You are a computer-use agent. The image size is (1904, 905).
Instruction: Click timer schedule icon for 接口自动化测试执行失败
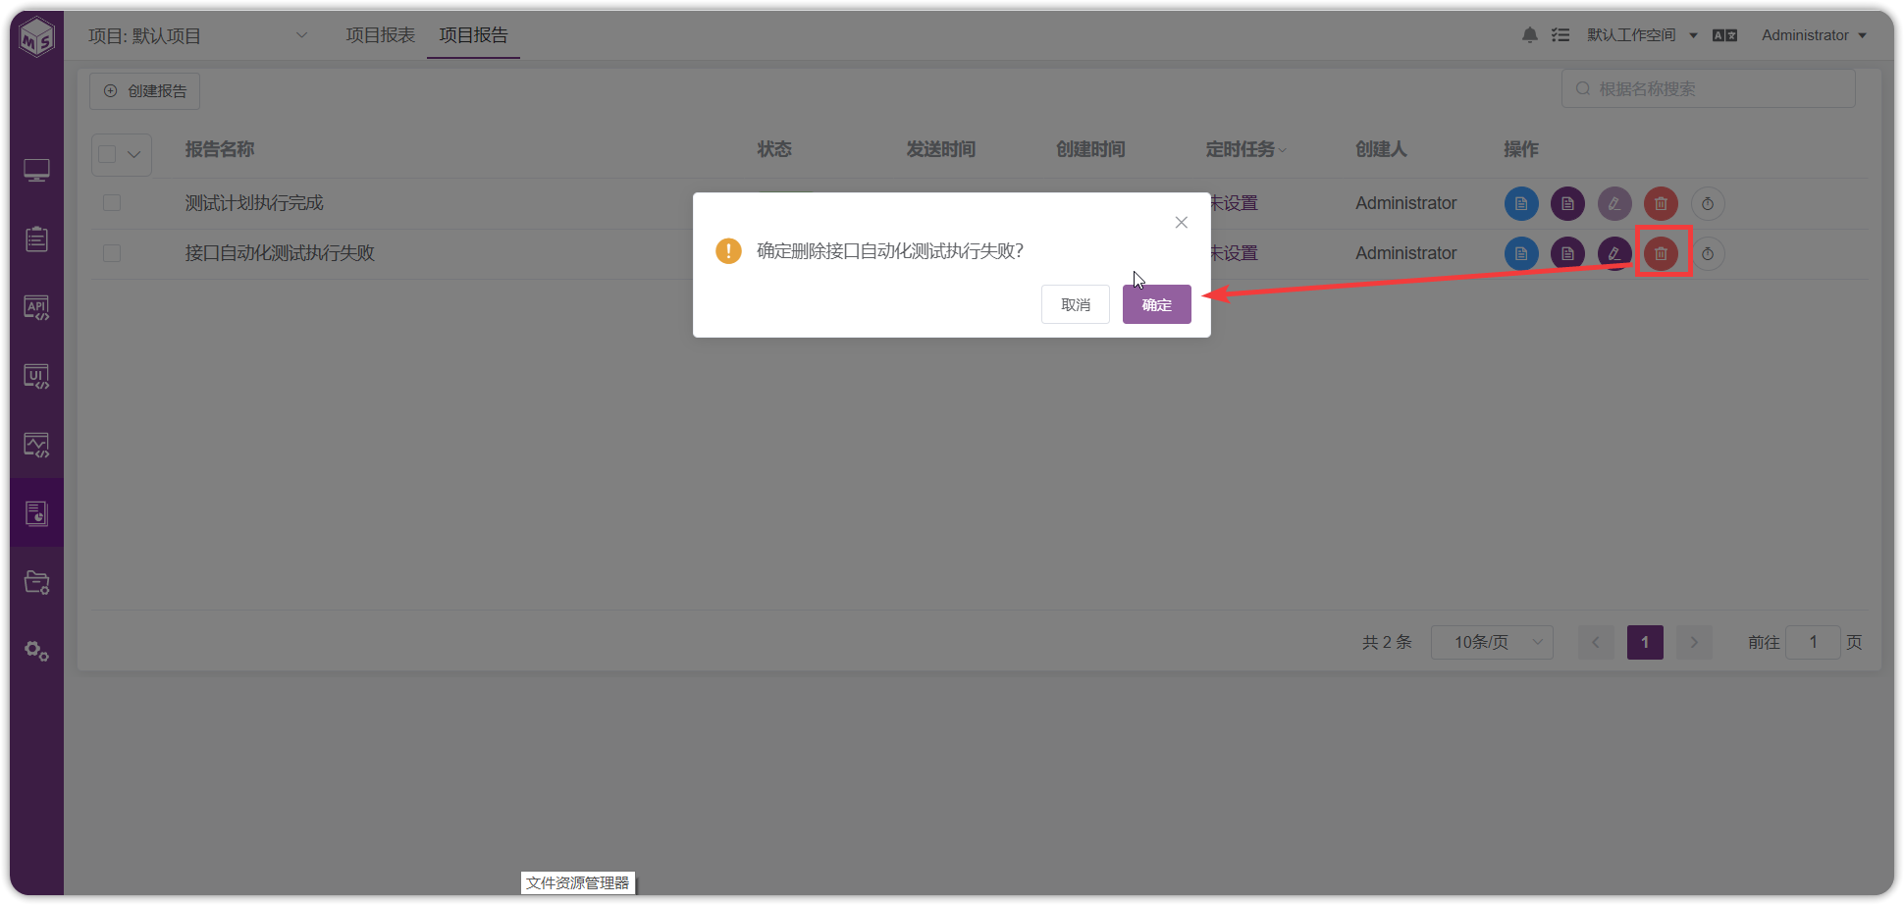[x=1708, y=254]
